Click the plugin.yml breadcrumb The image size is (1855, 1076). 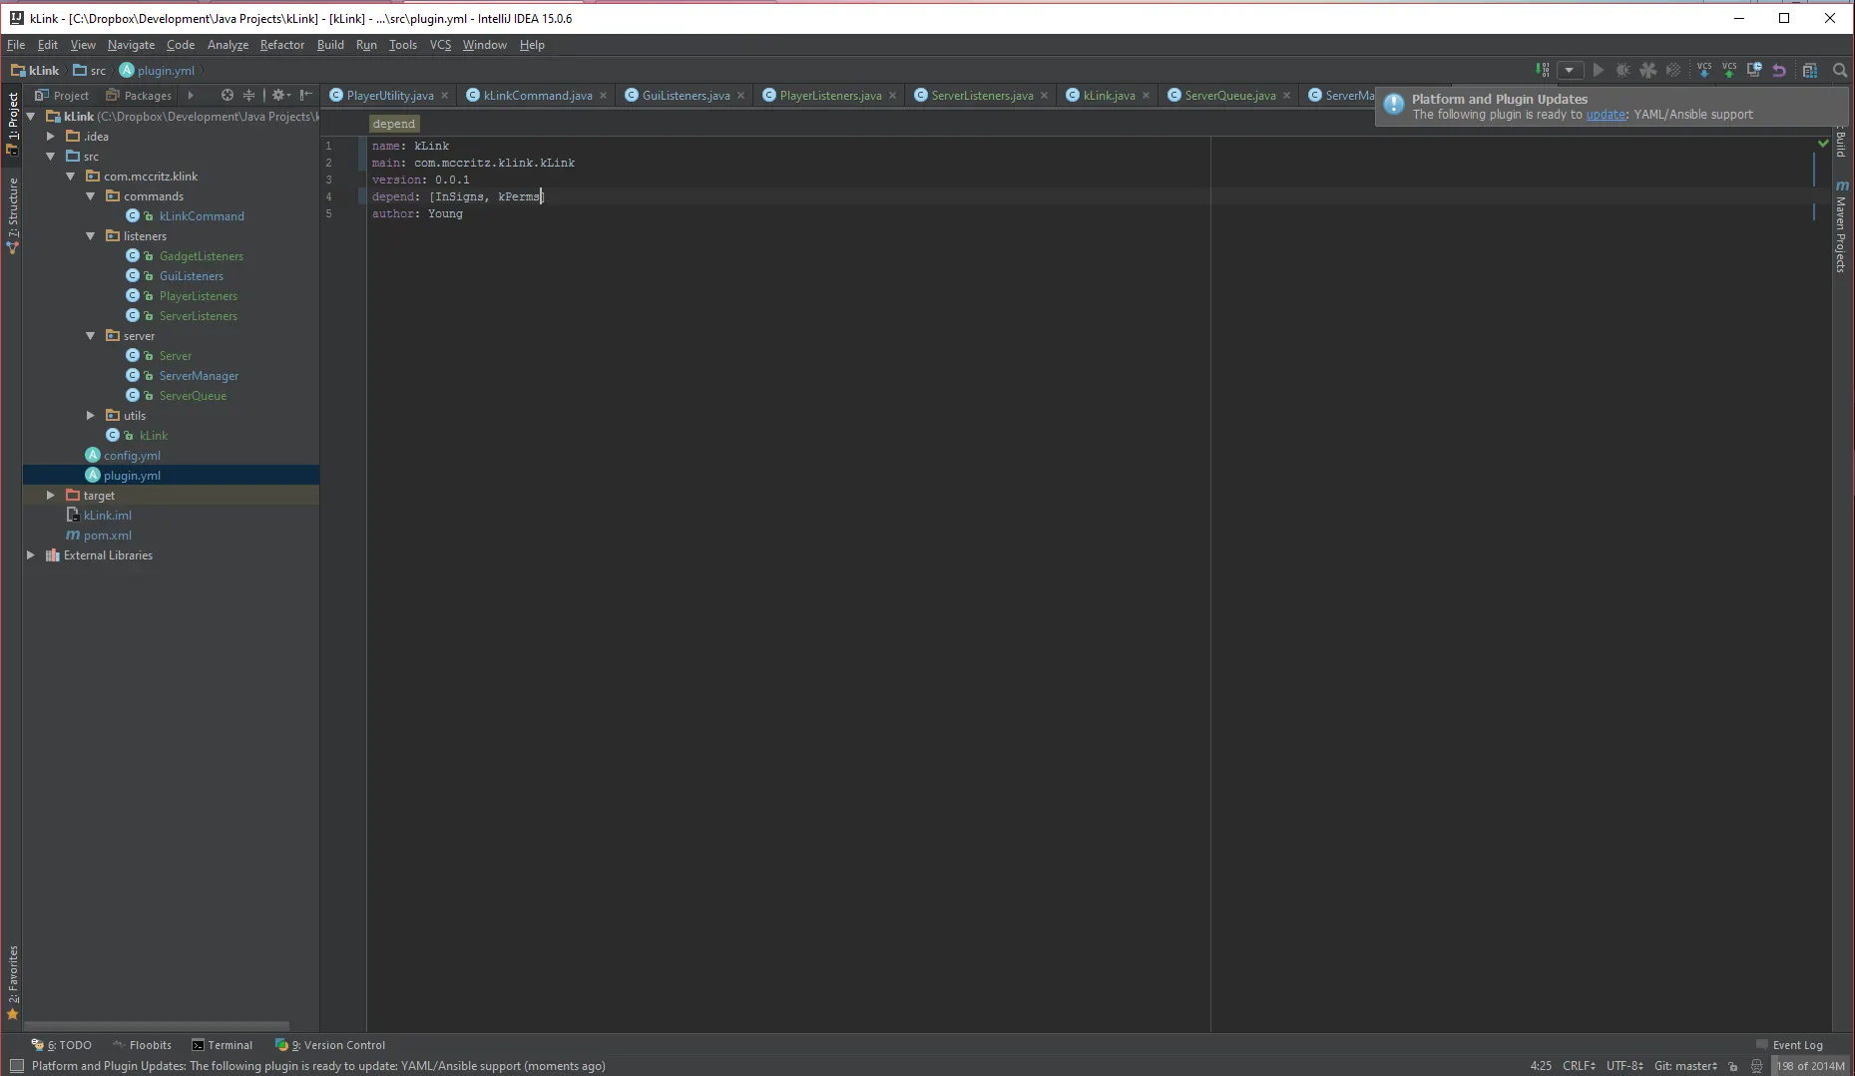coord(157,71)
